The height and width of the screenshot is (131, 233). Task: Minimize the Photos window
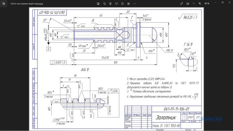pos(216,3)
